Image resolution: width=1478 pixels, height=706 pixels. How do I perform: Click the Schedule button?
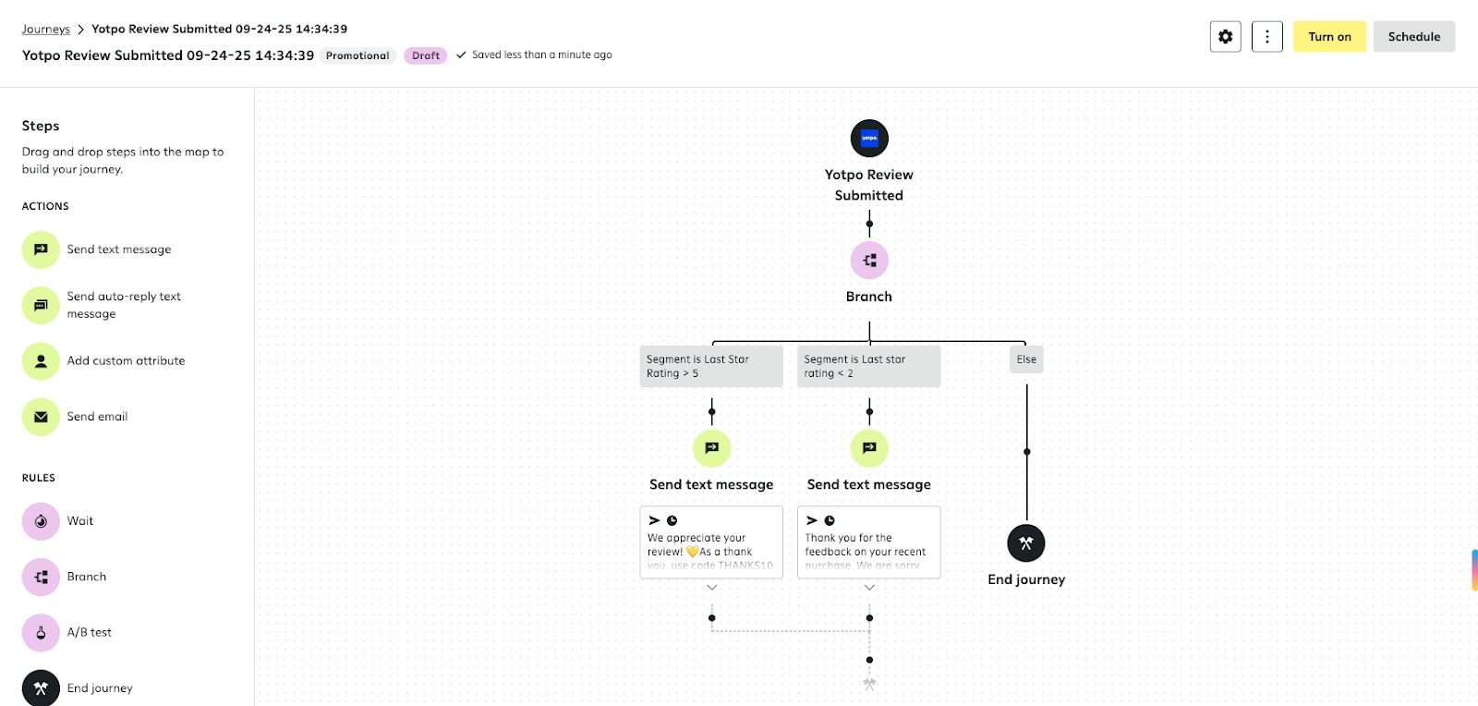(x=1413, y=37)
